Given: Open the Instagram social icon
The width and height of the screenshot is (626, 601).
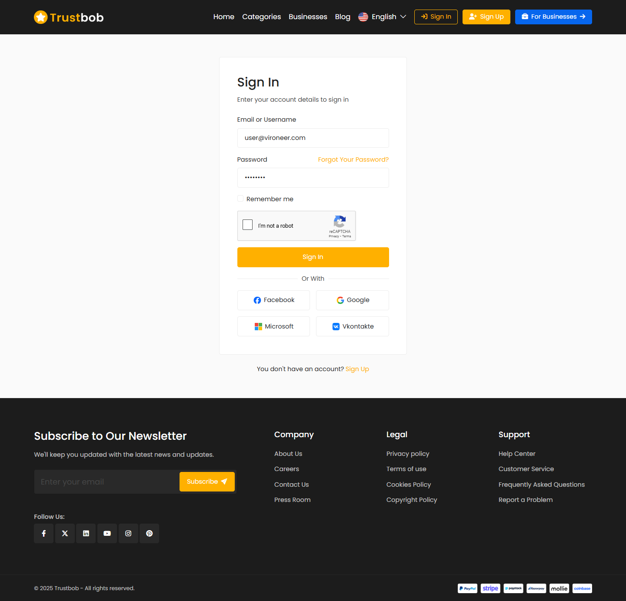Looking at the screenshot, I should point(128,533).
